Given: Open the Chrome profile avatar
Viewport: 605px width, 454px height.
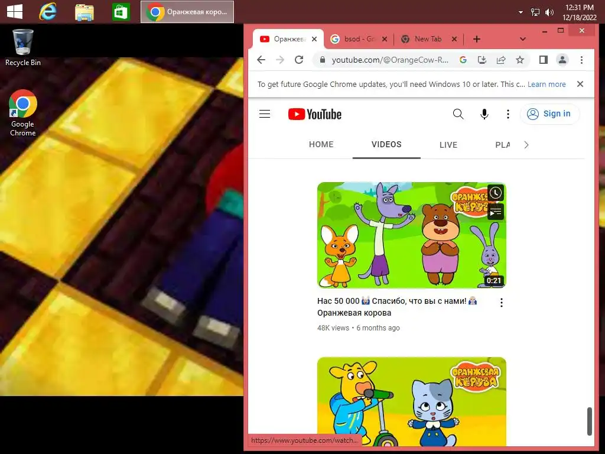Looking at the screenshot, I should [x=562, y=60].
